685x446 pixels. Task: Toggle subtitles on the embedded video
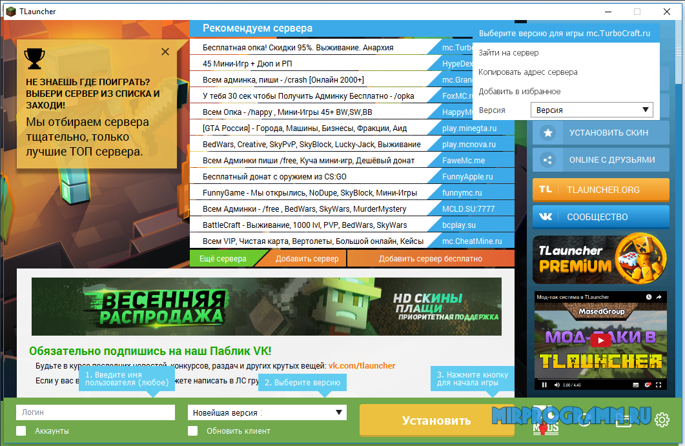[636, 385]
